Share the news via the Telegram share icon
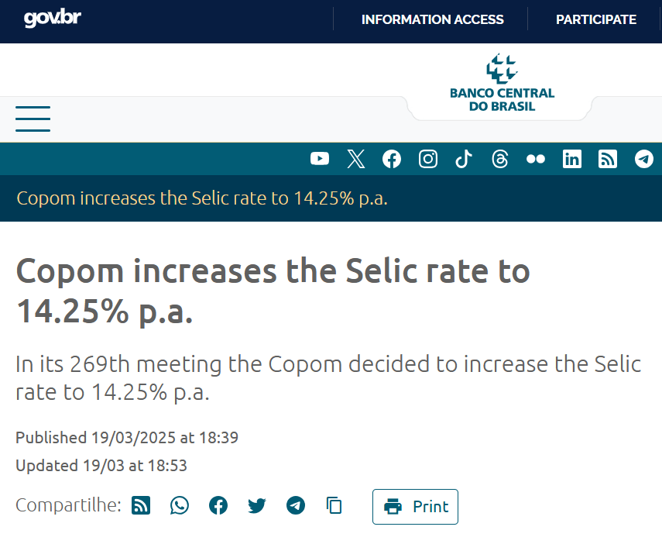 point(295,505)
